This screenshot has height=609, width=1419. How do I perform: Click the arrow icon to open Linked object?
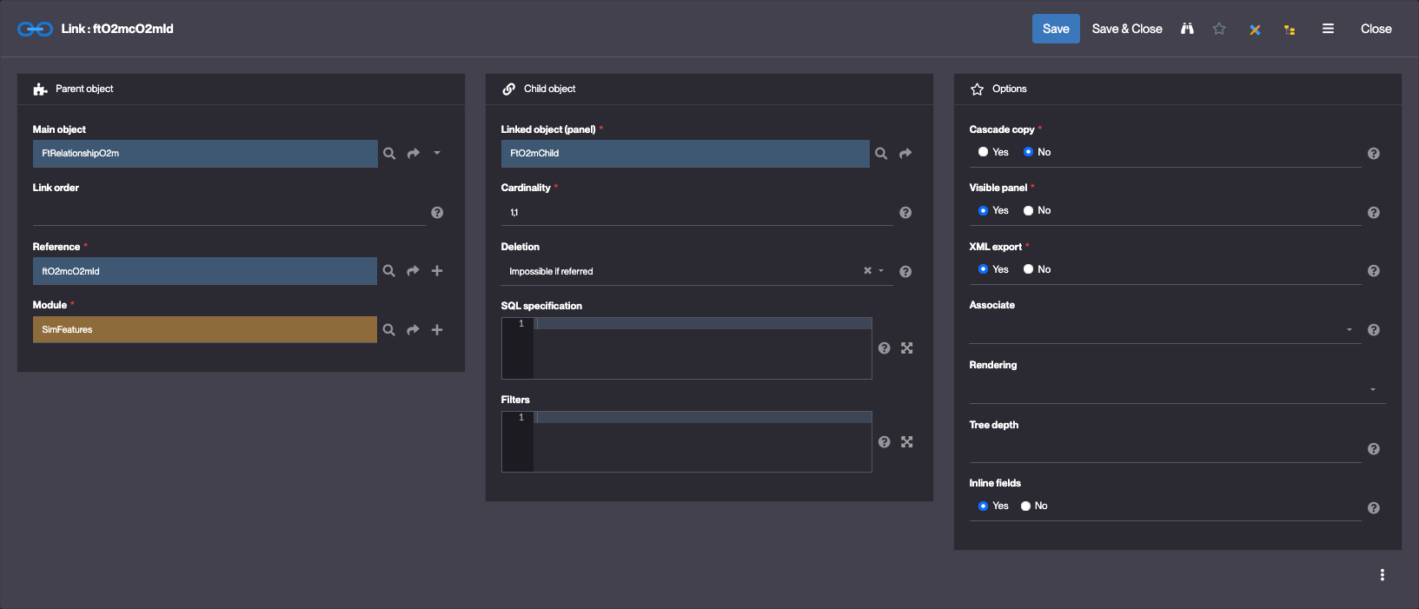point(905,154)
